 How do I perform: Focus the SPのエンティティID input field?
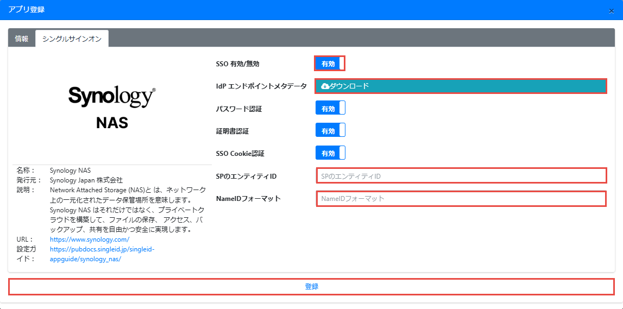461,176
